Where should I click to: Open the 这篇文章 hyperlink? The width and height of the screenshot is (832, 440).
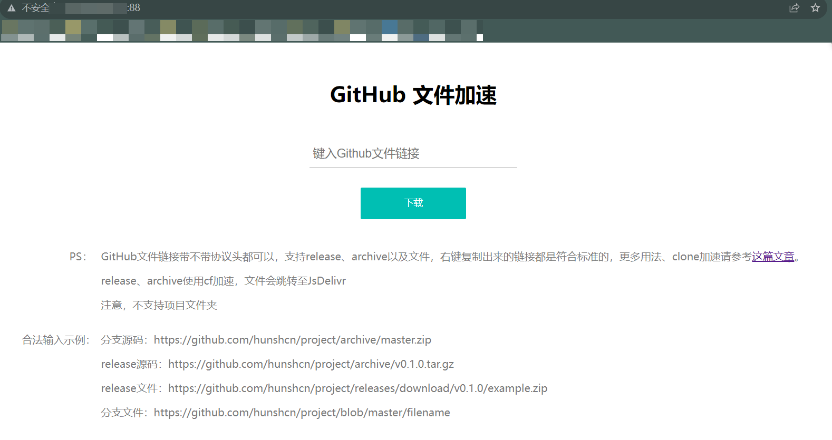click(772, 257)
